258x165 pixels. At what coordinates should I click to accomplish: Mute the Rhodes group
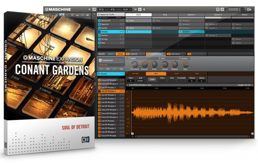coord(121,32)
